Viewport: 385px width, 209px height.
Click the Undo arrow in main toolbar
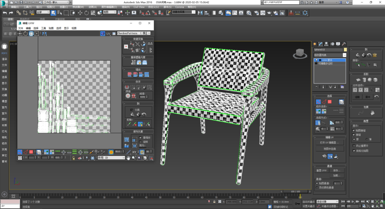click(x=5, y=13)
